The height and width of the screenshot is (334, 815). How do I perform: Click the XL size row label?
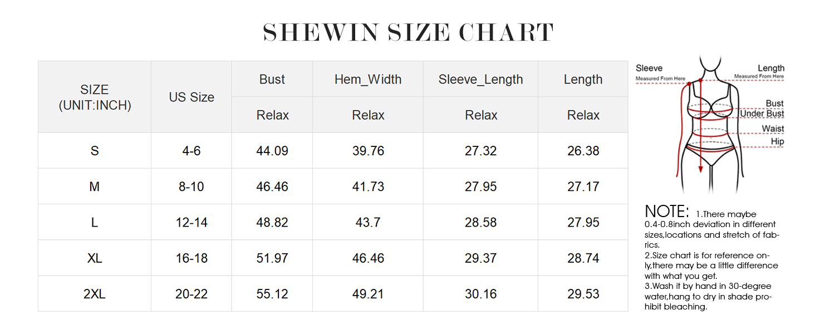(x=95, y=258)
